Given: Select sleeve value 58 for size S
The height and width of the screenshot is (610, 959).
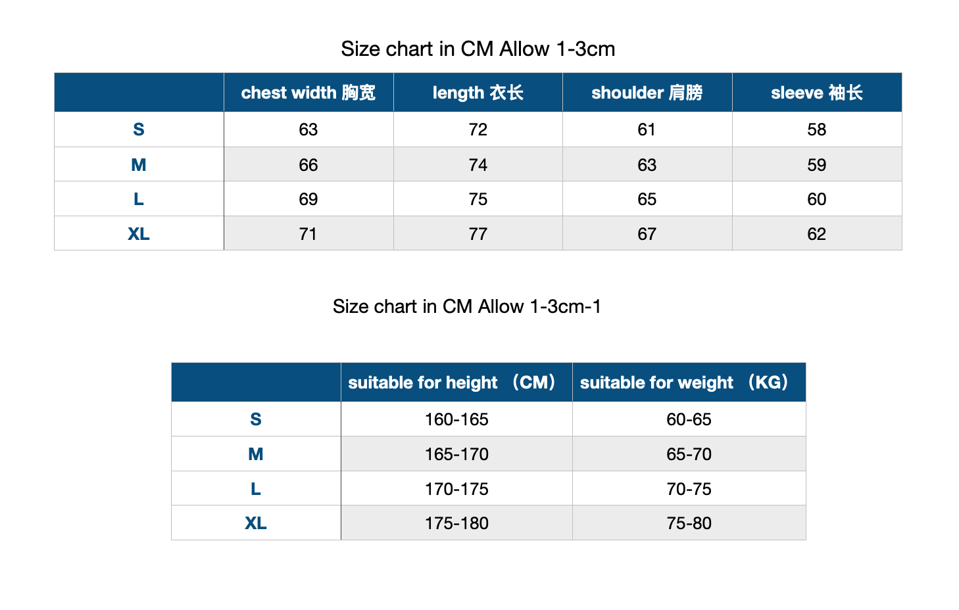Looking at the screenshot, I should click(816, 129).
